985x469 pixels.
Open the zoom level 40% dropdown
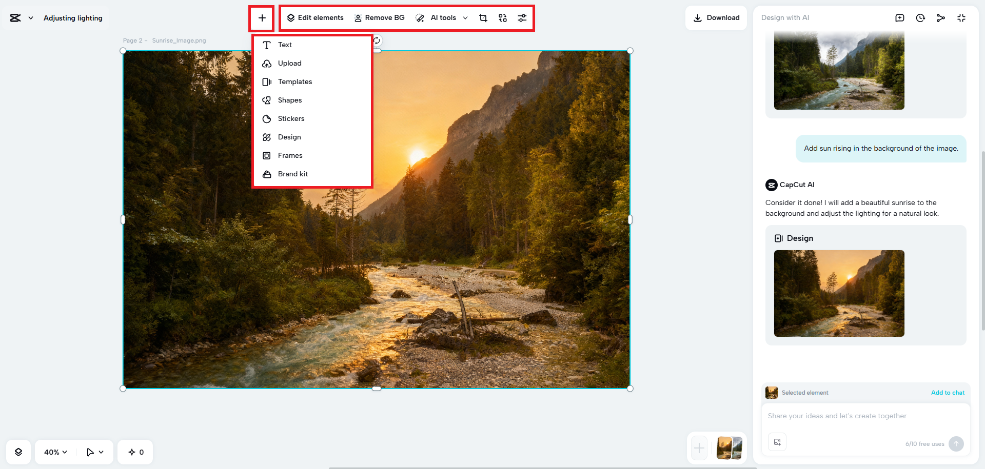coord(54,452)
